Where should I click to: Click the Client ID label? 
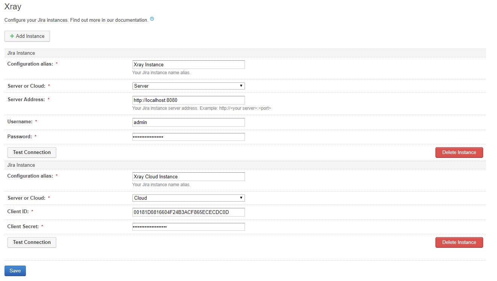tap(18, 211)
